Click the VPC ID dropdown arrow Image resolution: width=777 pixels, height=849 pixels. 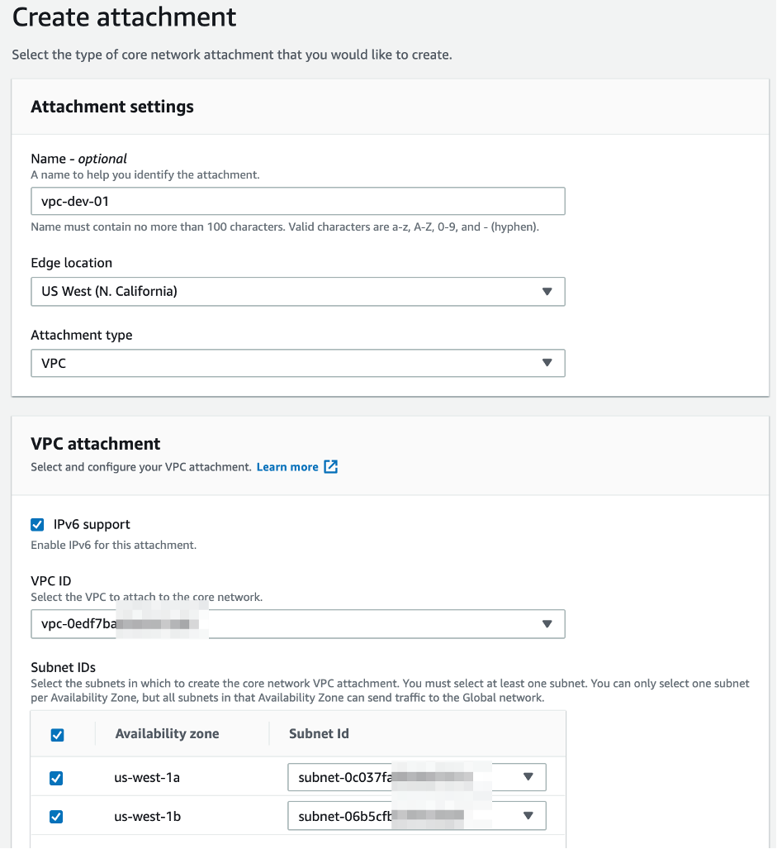coord(546,624)
